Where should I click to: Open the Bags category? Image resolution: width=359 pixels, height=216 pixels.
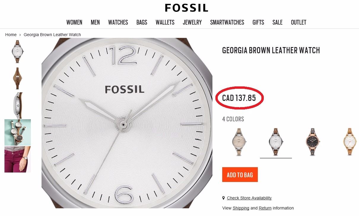[142, 22]
